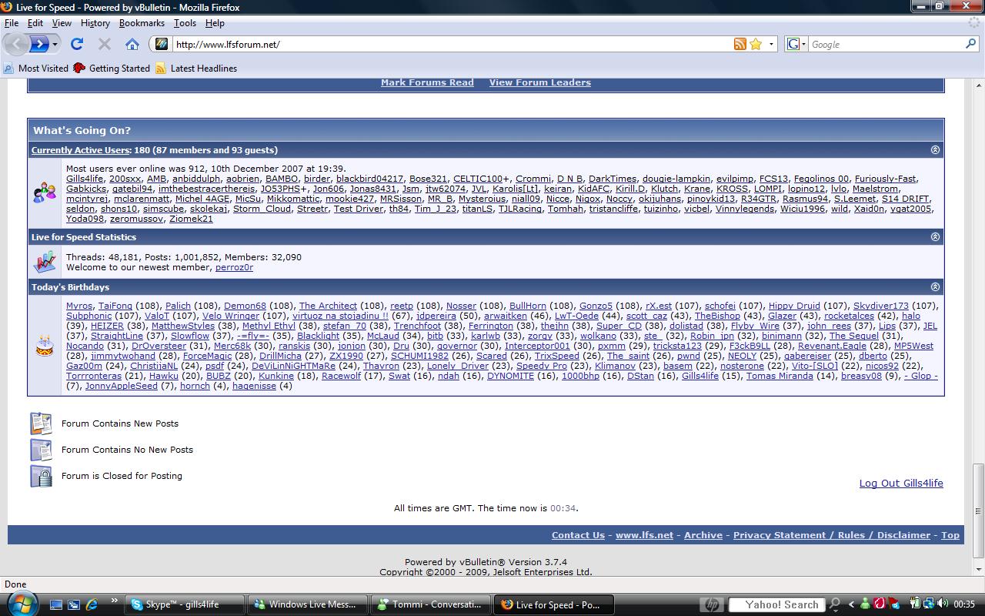Bookmark this page with the star icon
This screenshot has width=985, height=616.
(756, 44)
